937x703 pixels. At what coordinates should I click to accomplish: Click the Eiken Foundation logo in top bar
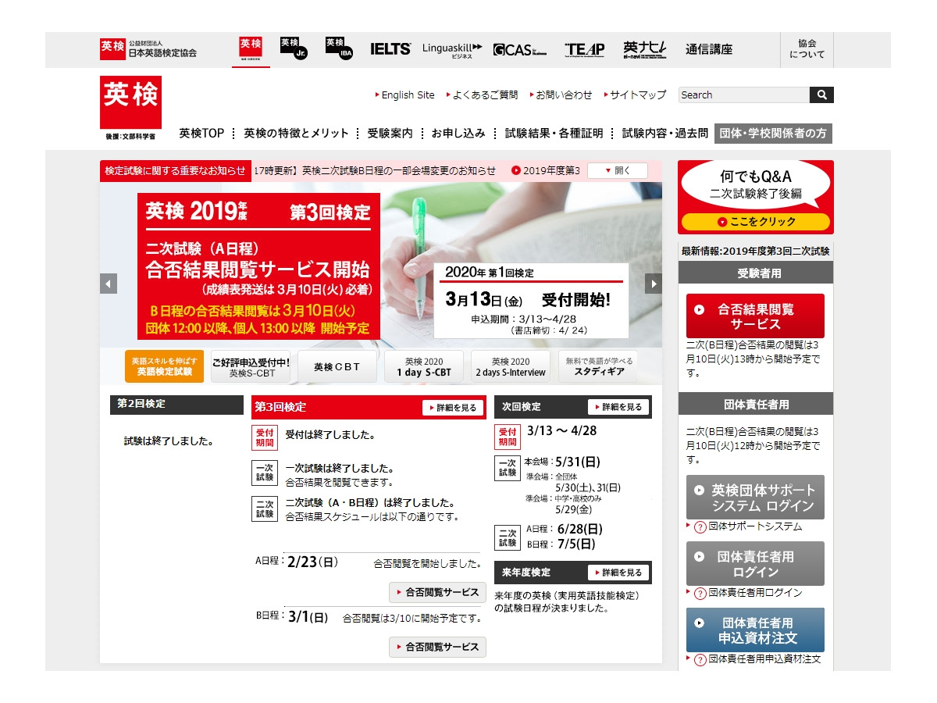pyautogui.click(x=148, y=49)
